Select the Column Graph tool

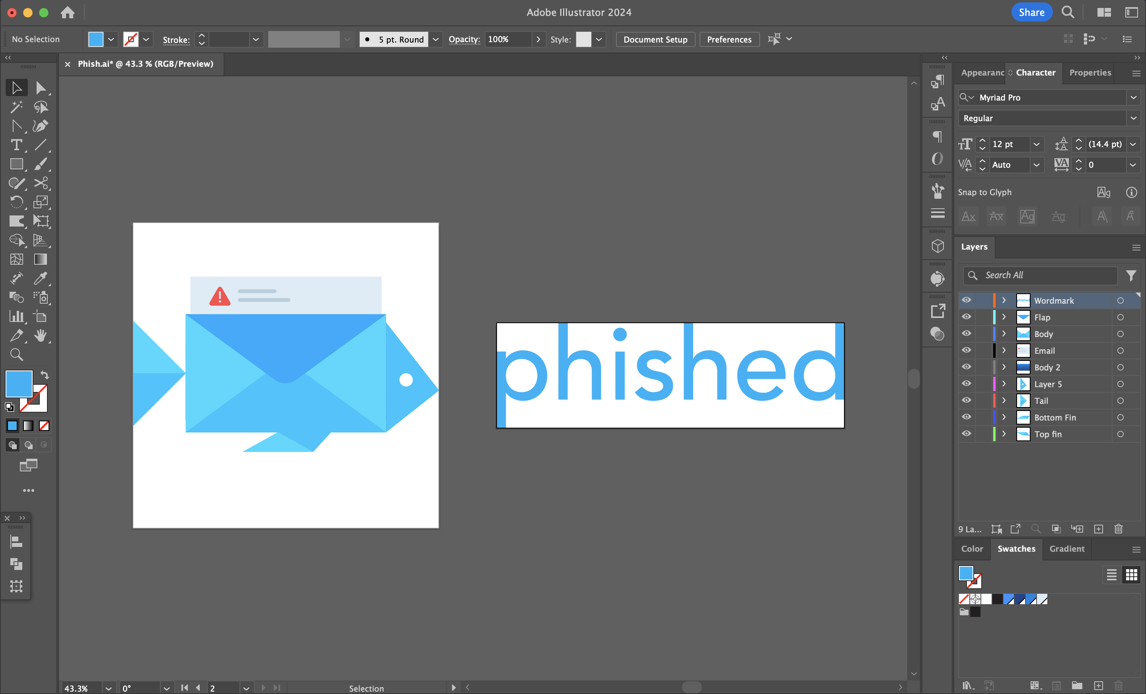point(16,316)
